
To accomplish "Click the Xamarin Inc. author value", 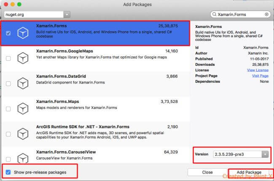I will point(258,53).
